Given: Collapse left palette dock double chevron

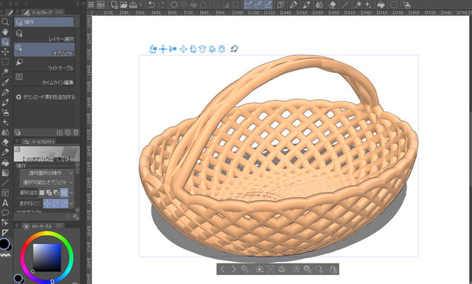Looking at the screenshot, I should (16, 3).
